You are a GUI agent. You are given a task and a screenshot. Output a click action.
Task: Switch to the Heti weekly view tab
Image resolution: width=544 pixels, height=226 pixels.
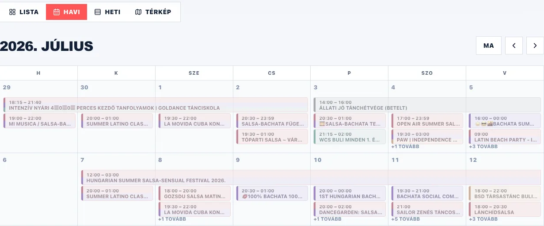coord(107,12)
